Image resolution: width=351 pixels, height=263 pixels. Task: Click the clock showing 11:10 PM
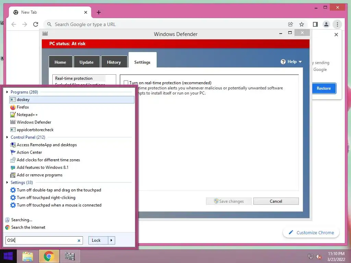pyautogui.click(x=336, y=254)
